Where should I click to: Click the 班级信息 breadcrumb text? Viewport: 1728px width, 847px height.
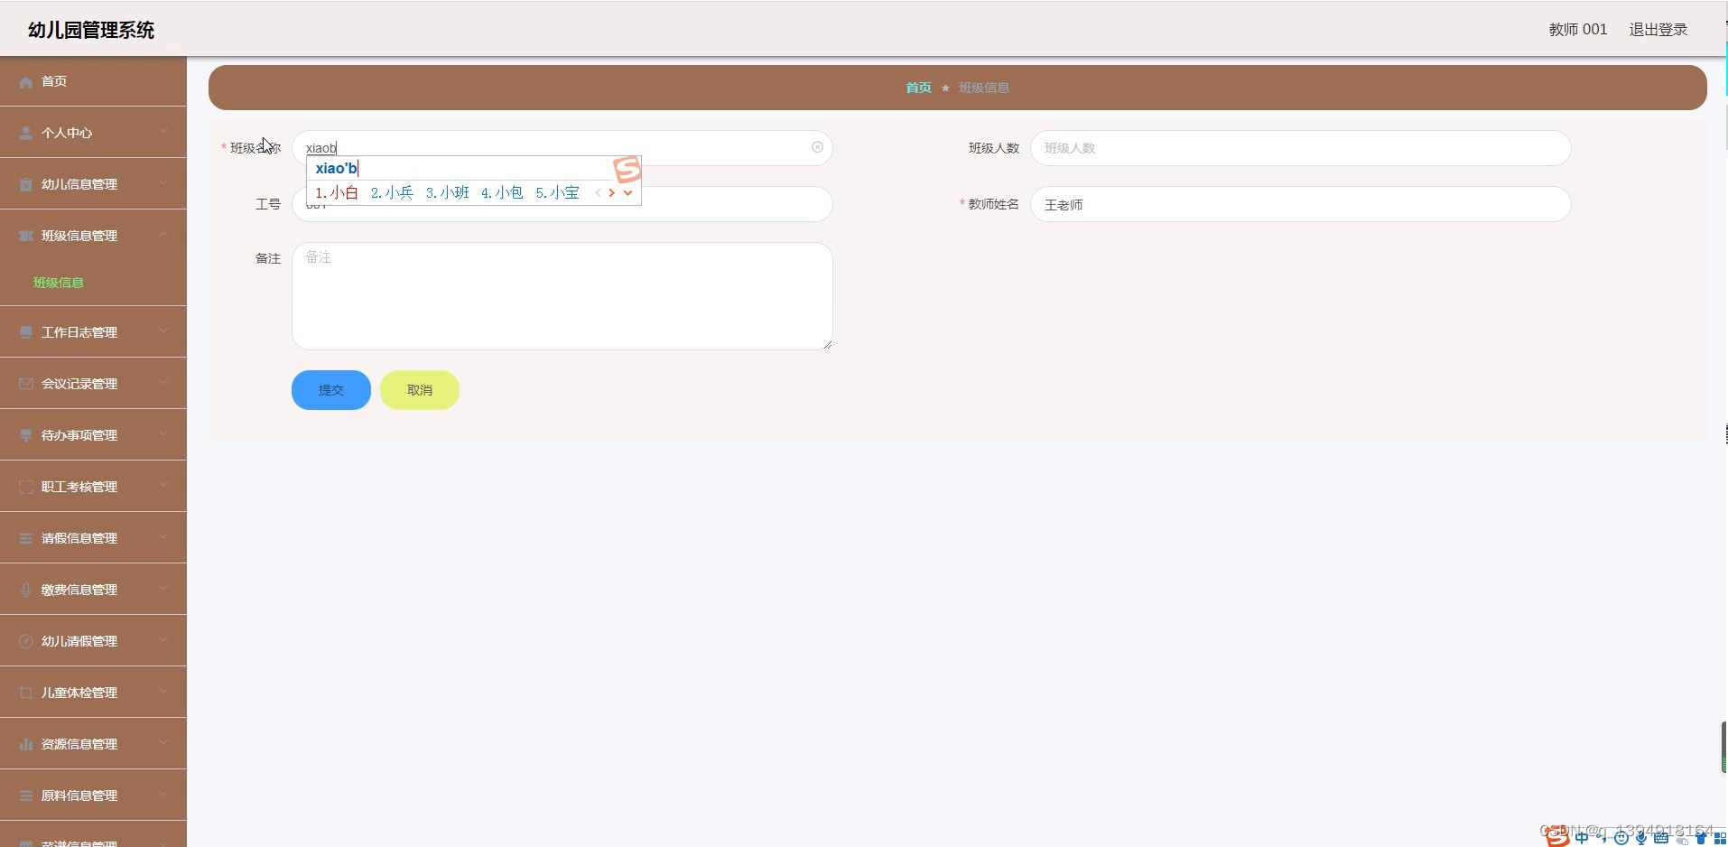point(984,88)
